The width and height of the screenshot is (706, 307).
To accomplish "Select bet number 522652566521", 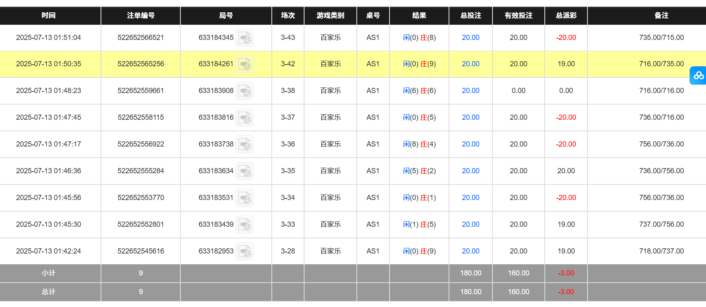I will click(140, 38).
